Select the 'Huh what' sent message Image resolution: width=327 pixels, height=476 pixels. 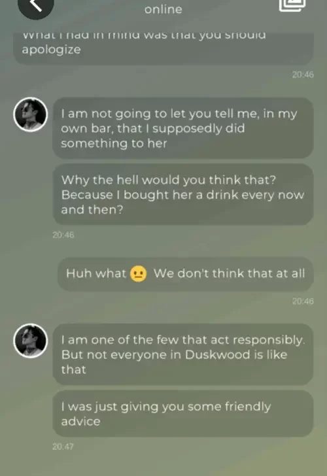pos(186,273)
